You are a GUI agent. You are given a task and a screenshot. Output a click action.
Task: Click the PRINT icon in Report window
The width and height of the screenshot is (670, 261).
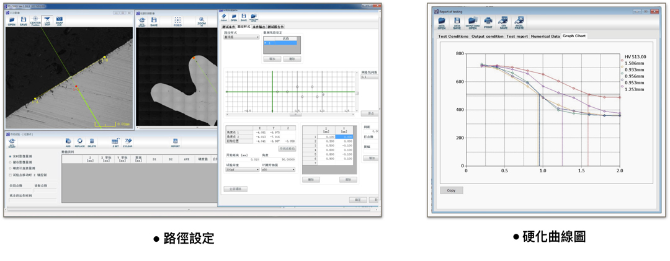[x=488, y=22]
